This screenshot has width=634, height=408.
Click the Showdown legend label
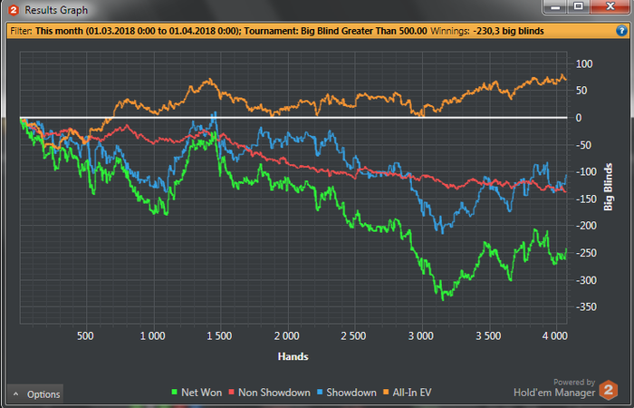(351, 393)
